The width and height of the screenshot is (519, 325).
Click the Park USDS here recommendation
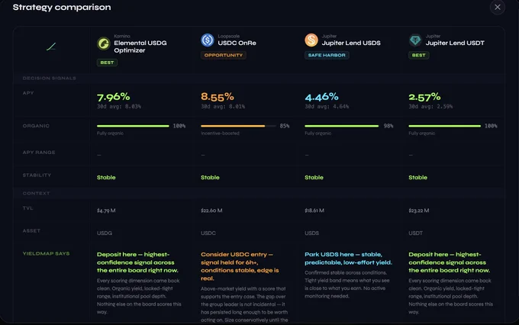point(348,259)
